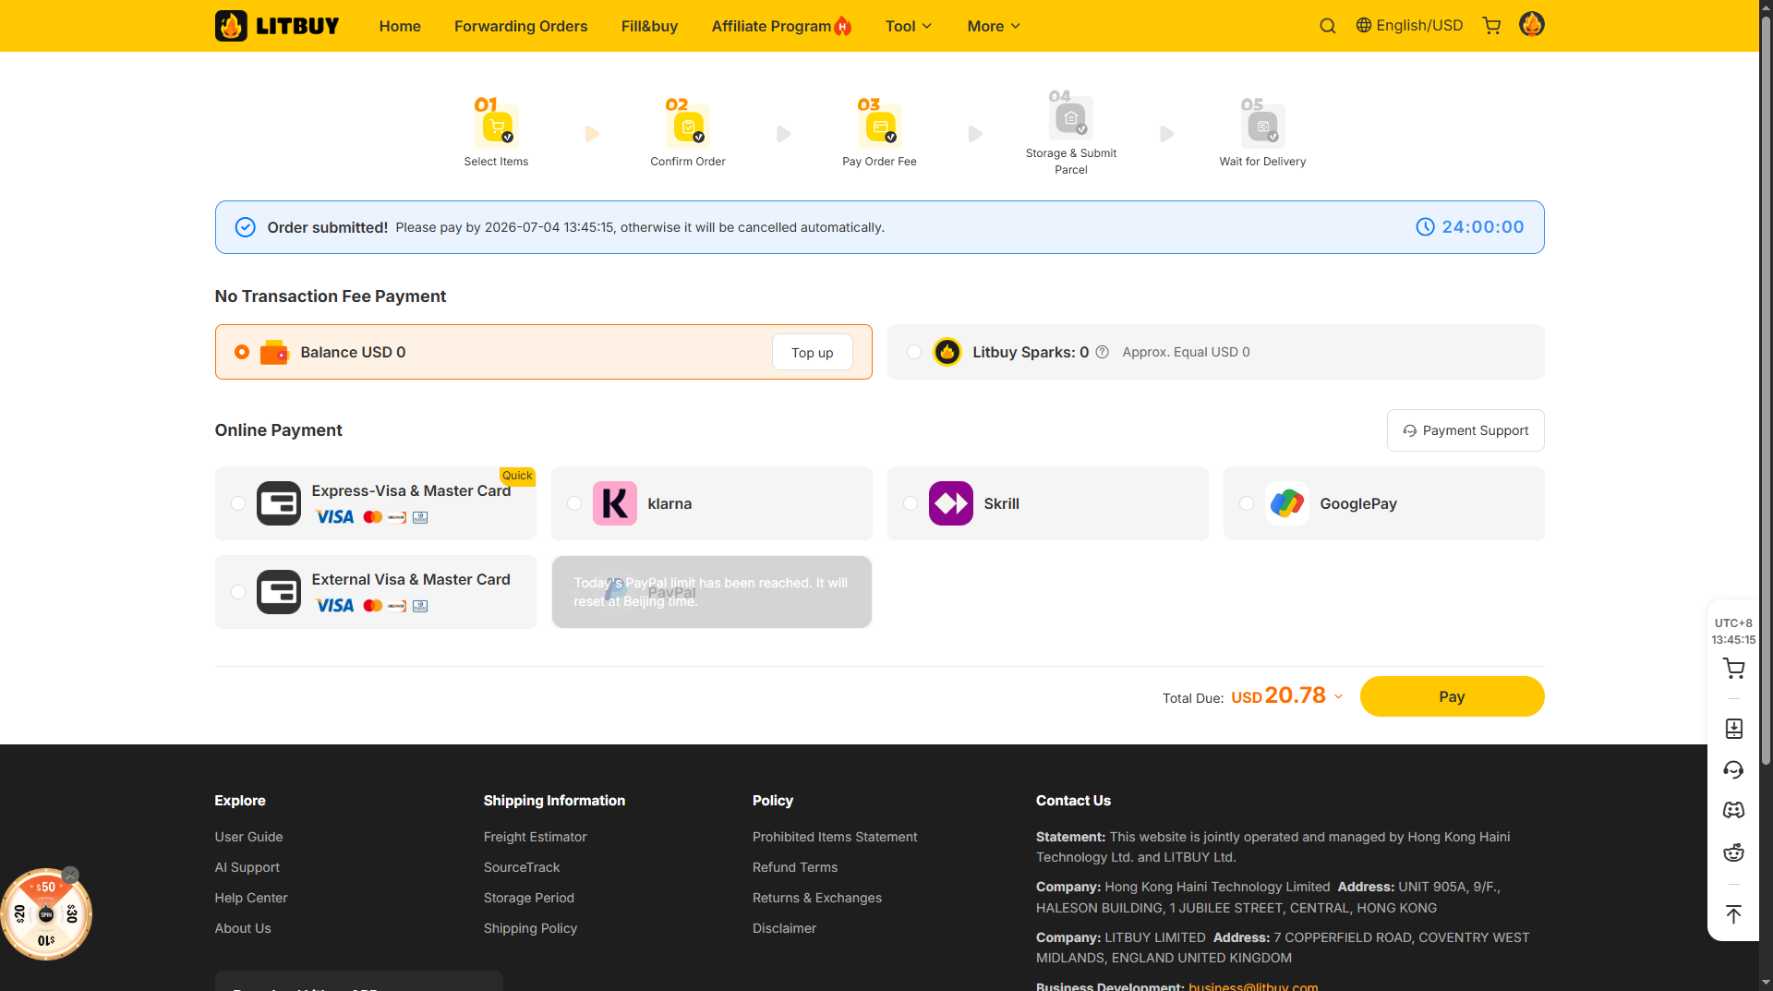Click the Litbuy Sparks coin icon
Viewport: 1773px width, 991px height.
click(x=947, y=352)
